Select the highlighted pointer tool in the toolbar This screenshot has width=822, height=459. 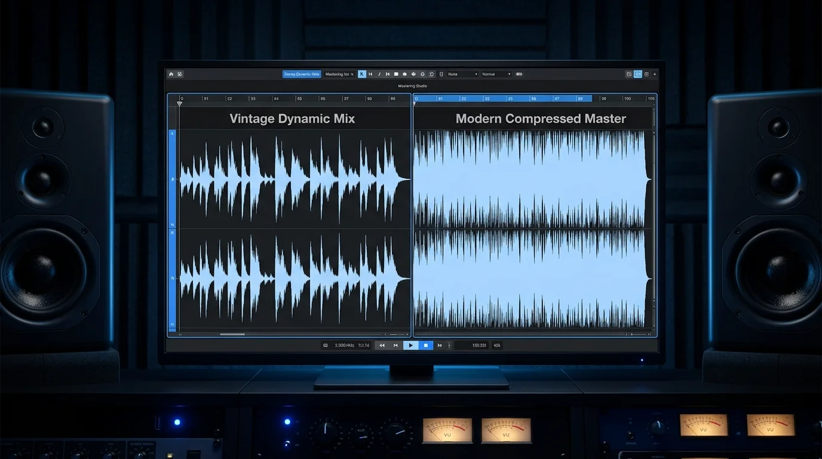pos(361,74)
